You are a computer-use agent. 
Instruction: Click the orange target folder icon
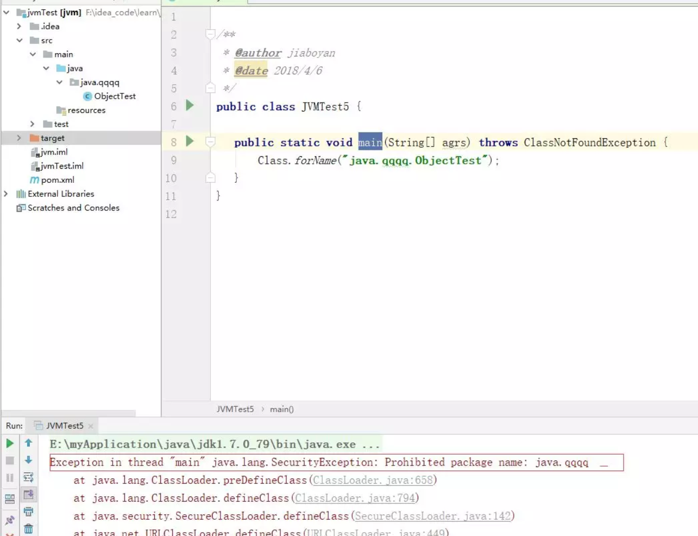coord(35,138)
